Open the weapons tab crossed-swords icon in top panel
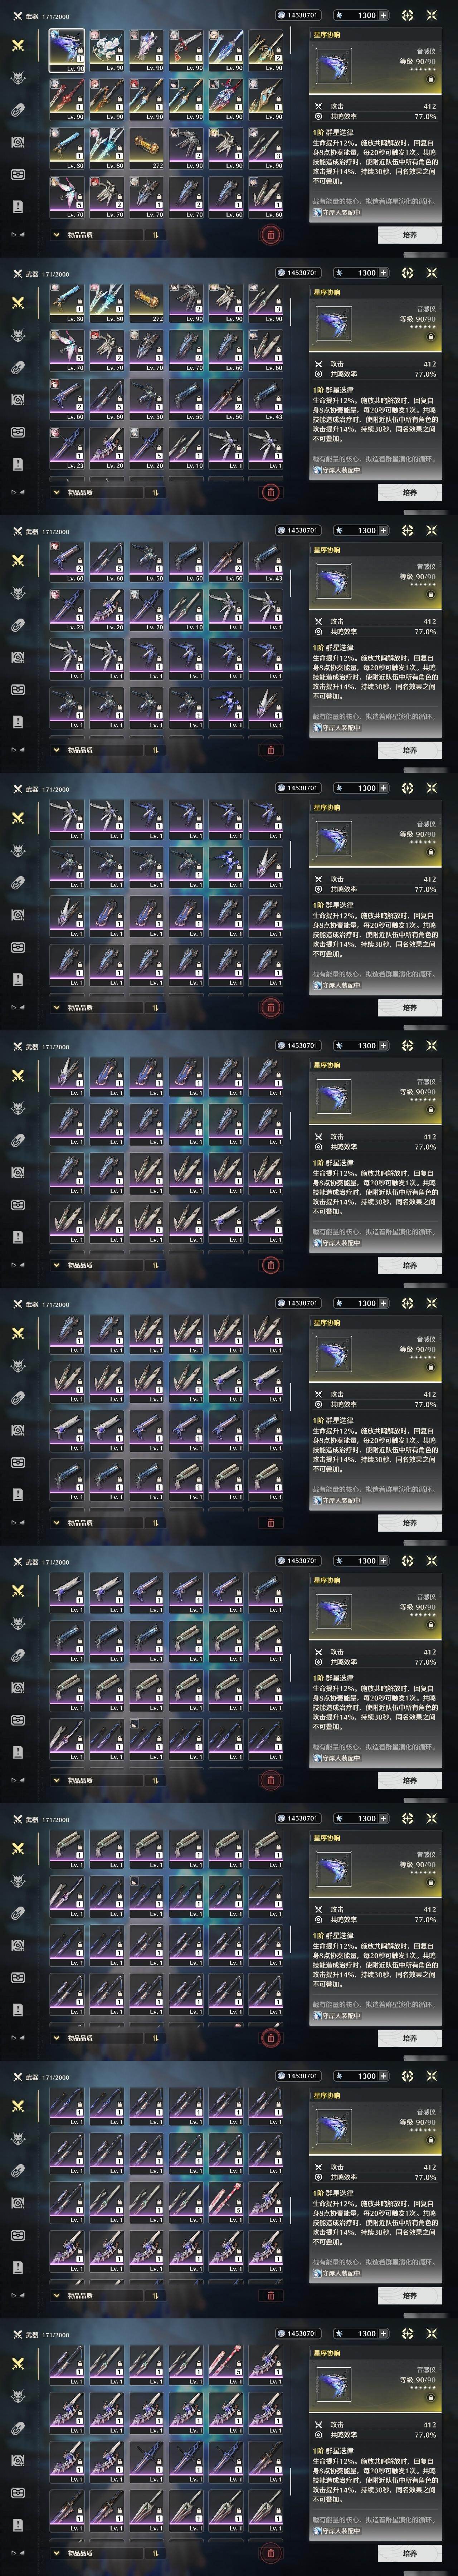Viewport: 458px width, 2576px height. [17, 46]
